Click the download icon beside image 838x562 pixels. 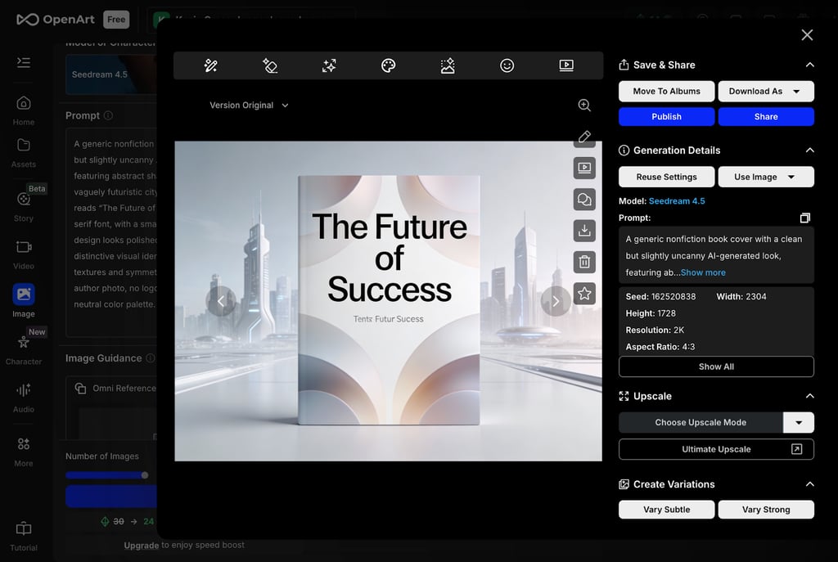tap(584, 231)
